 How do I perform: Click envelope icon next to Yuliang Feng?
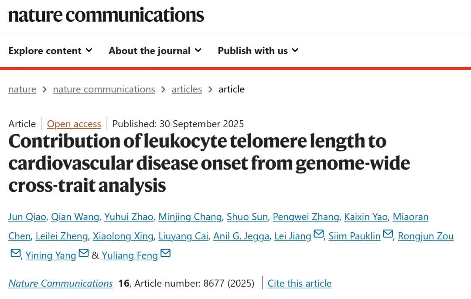166,253
